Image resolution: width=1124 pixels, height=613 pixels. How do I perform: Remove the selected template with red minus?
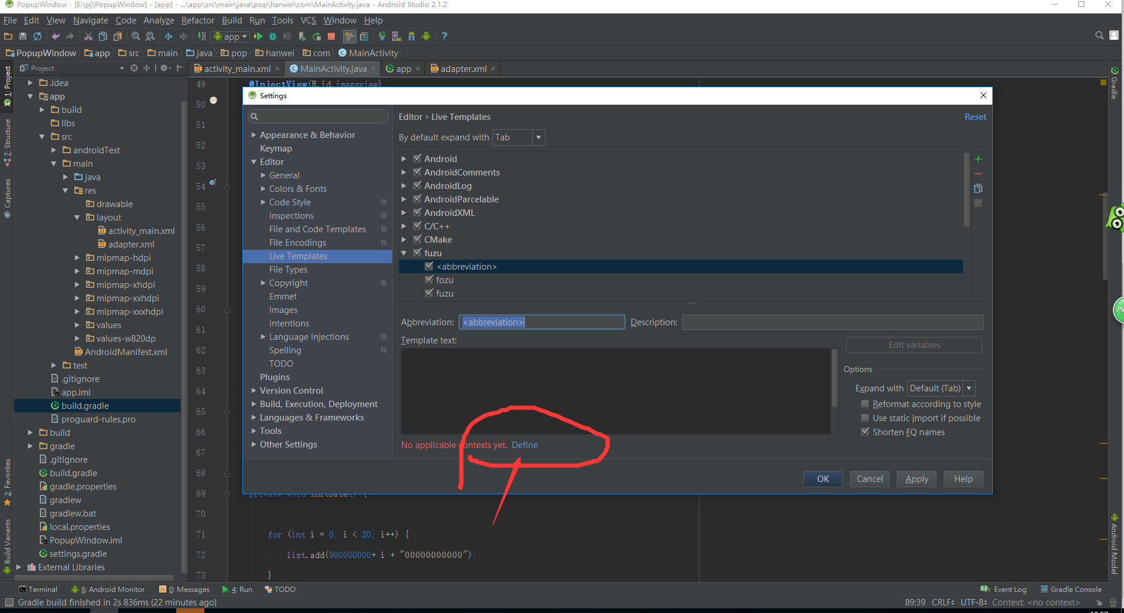point(978,174)
